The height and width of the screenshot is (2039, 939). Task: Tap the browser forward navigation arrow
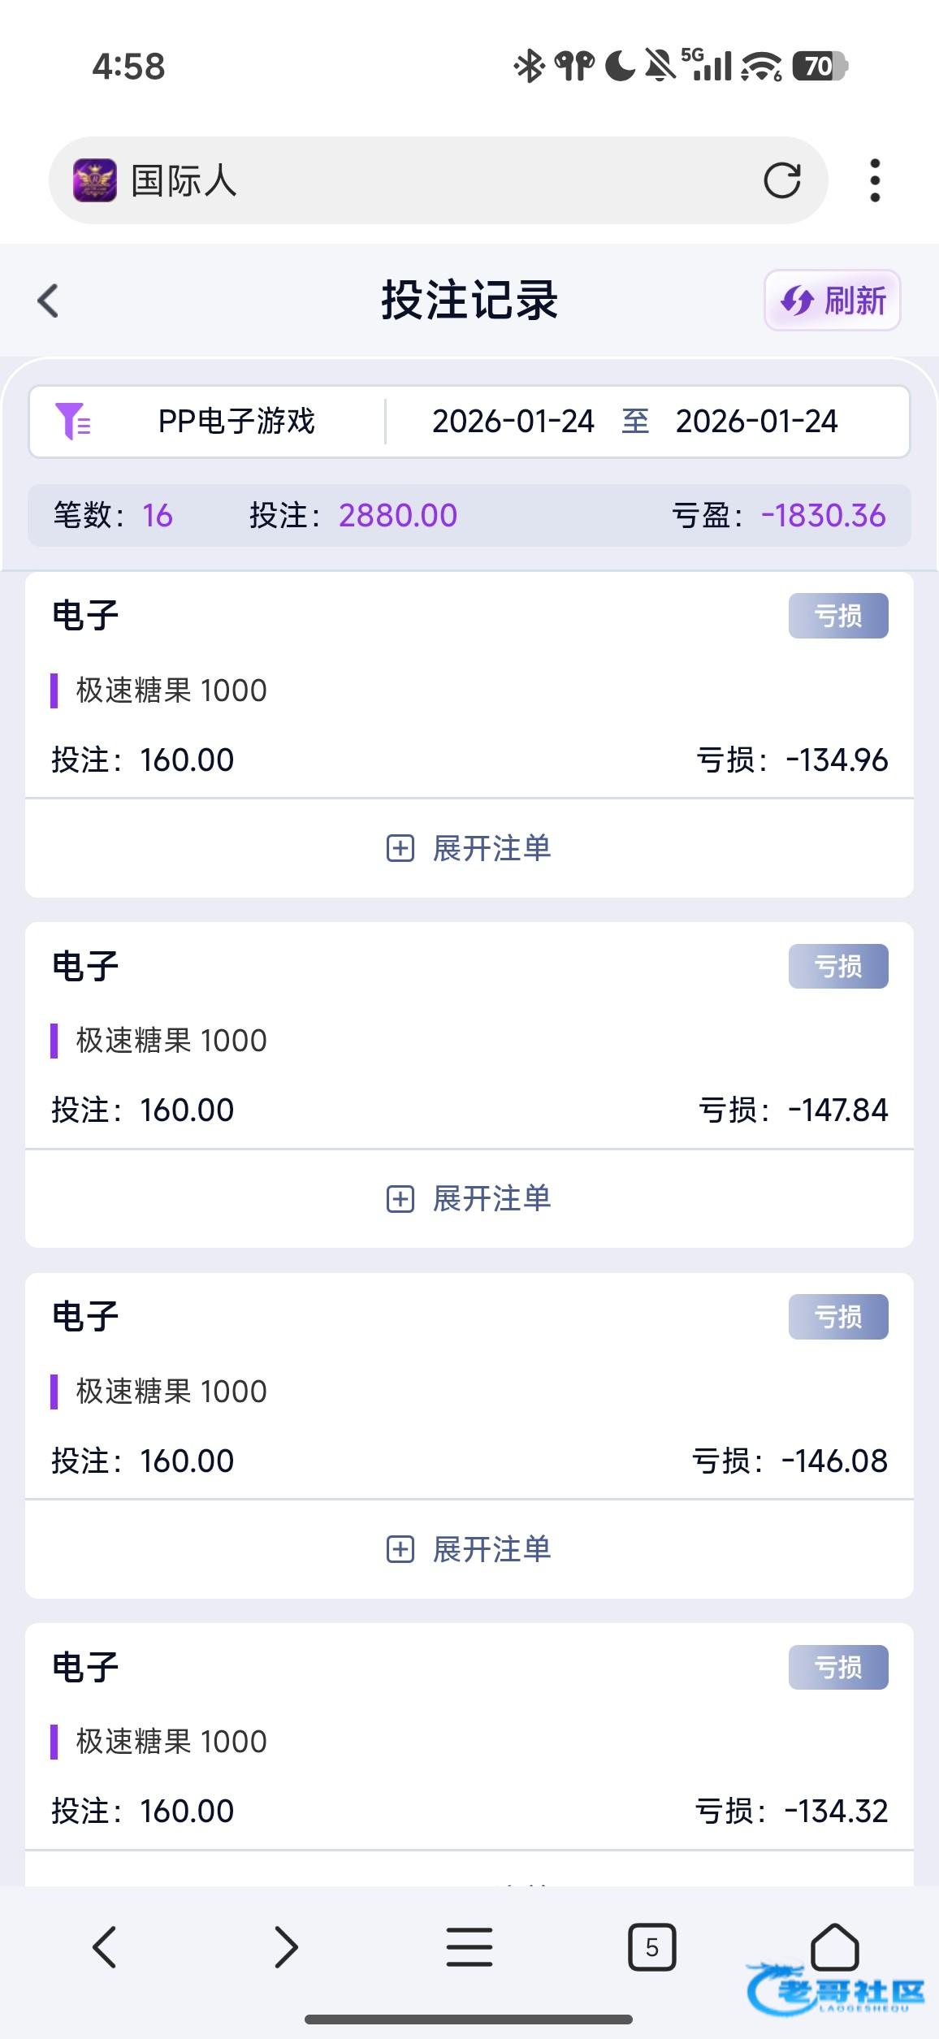(286, 1946)
